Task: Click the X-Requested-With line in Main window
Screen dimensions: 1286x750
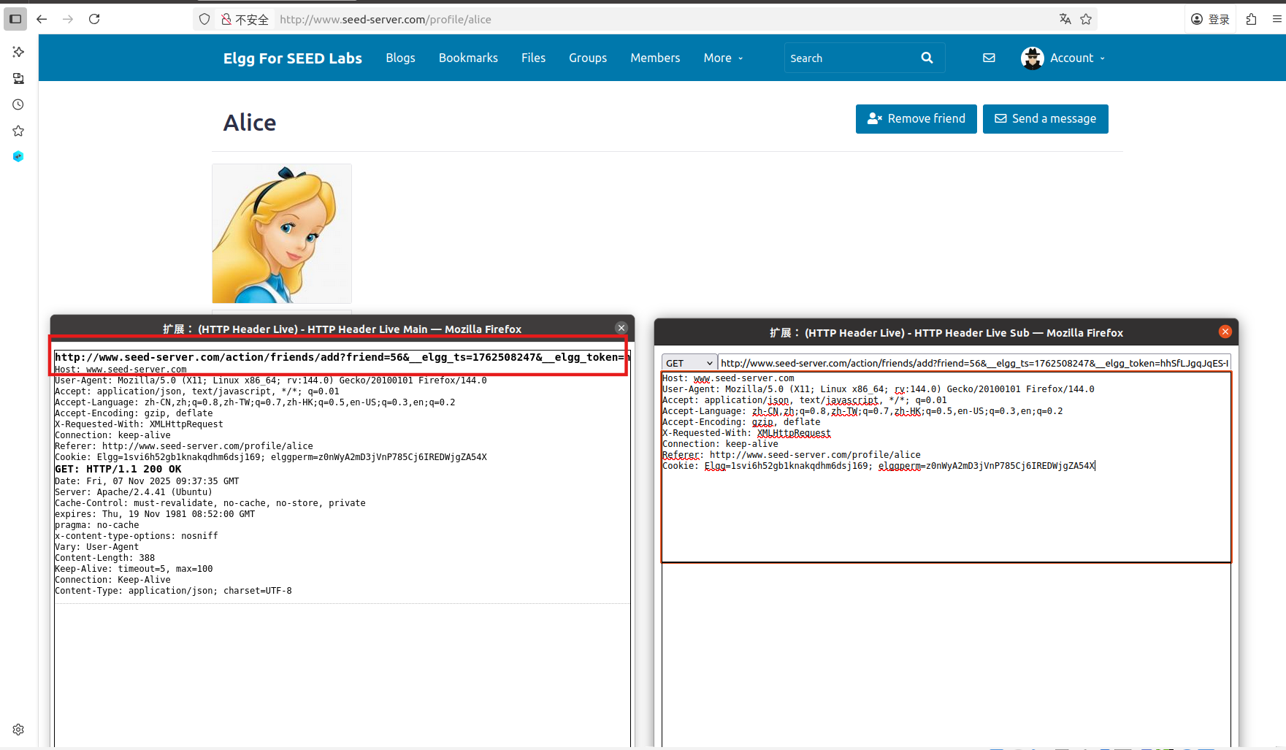Action: [139, 424]
